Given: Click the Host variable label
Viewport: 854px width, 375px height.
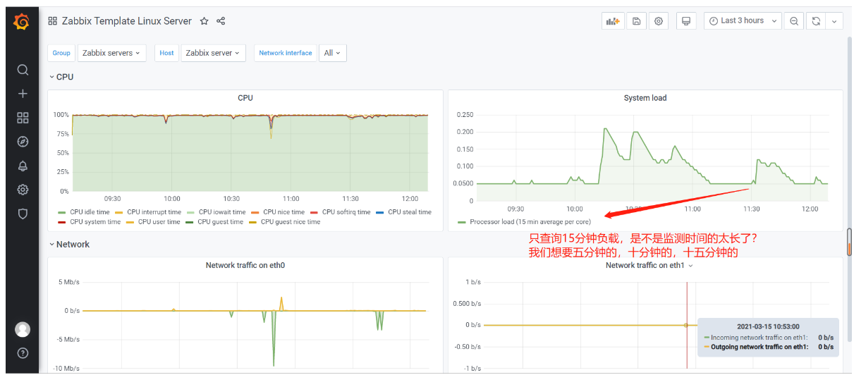Looking at the screenshot, I should point(166,53).
